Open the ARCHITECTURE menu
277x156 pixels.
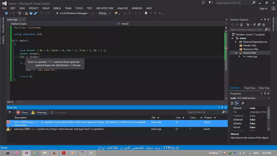105,8
